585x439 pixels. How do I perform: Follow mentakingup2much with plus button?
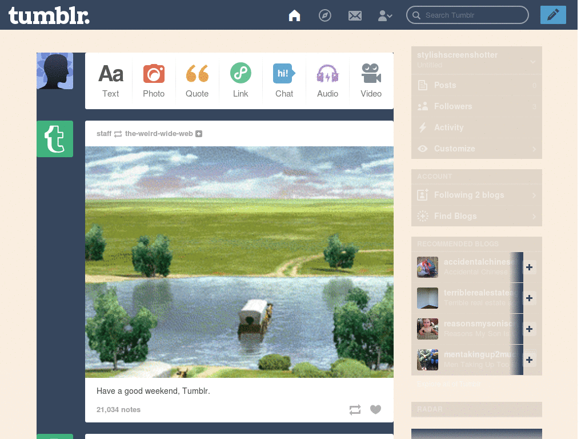pyautogui.click(x=529, y=360)
